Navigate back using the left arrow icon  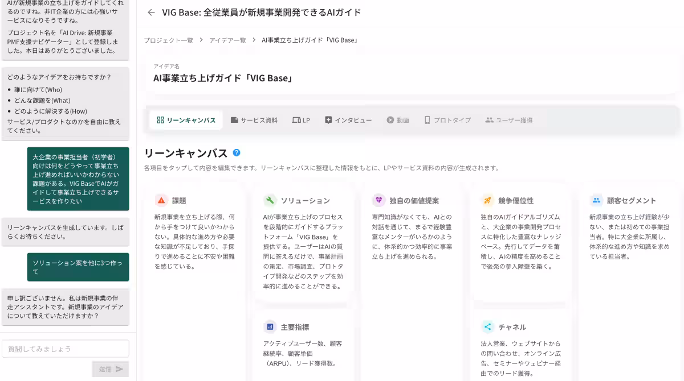coord(150,12)
